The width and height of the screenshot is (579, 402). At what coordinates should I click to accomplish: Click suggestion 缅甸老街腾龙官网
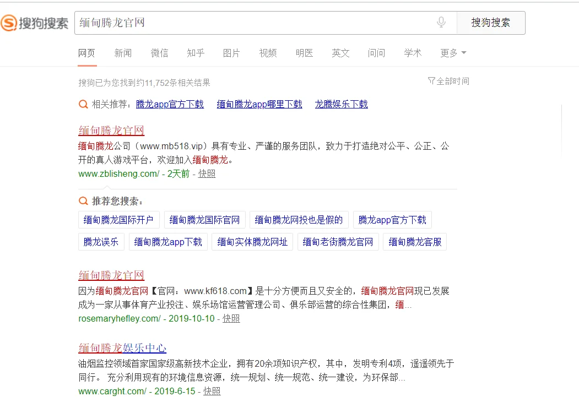pyautogui.click(x=338, y=242)
